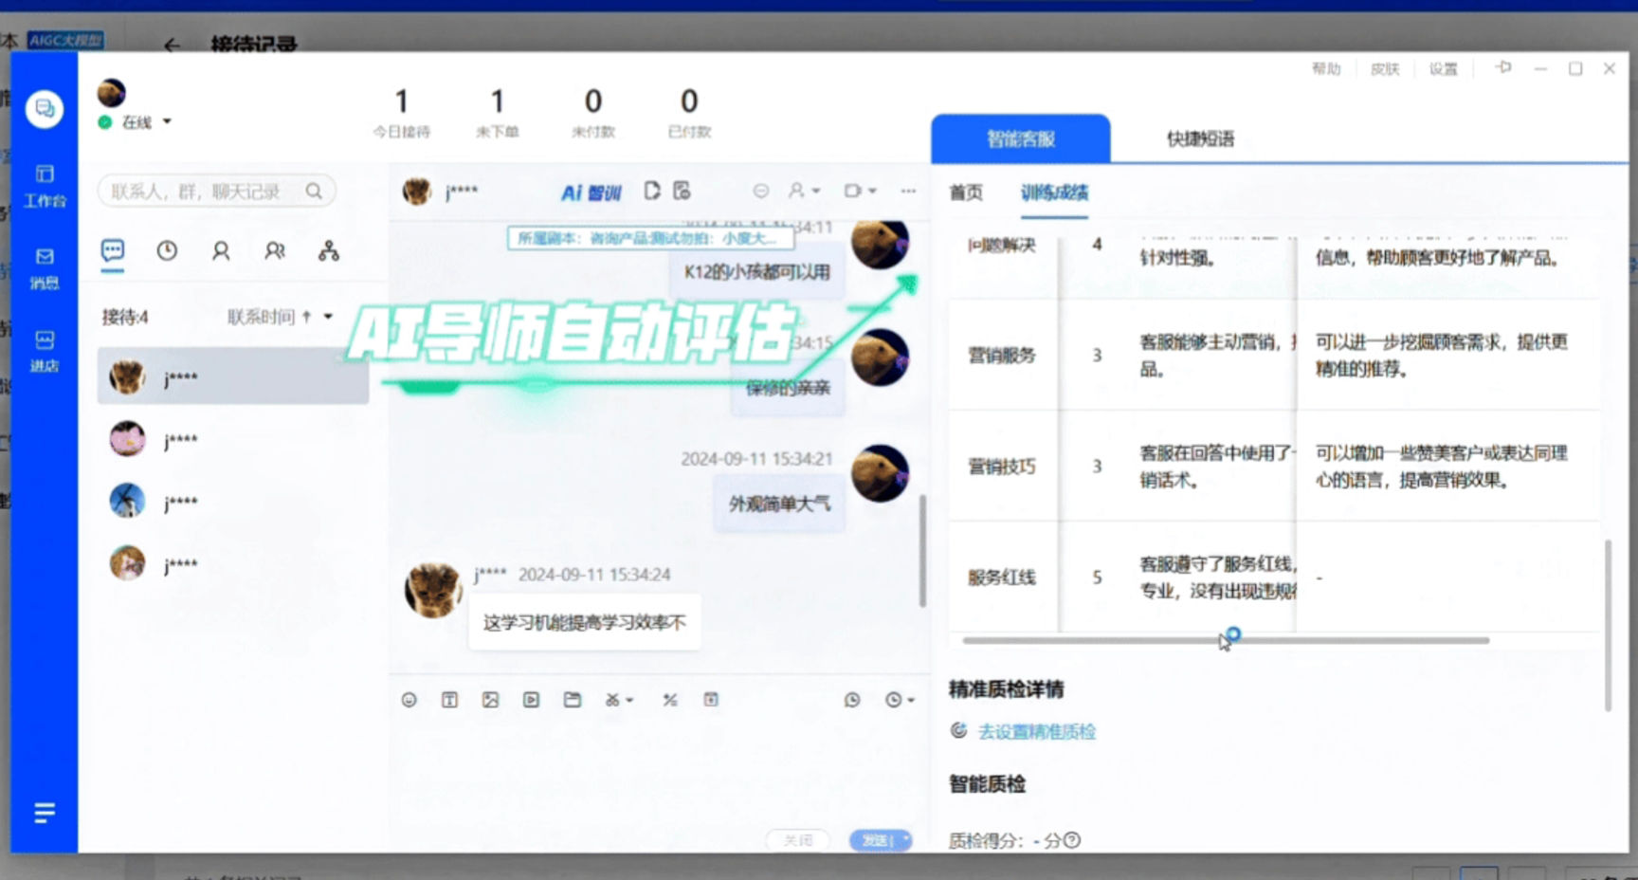Click 帮助 in the top-right menu

1326,69
